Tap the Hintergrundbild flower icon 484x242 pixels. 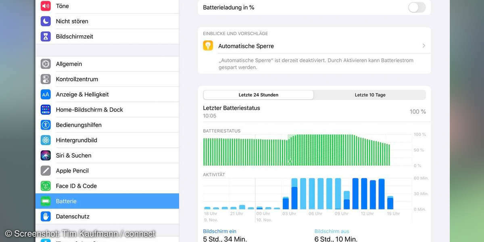(46, 140)
